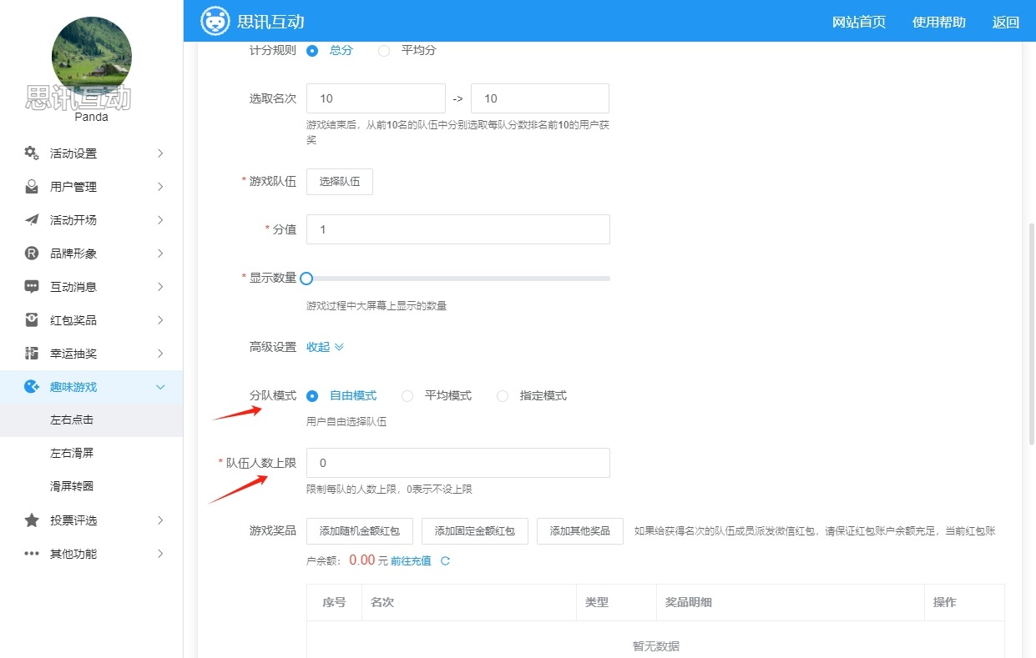This screenshot has width=1036, height=658.
Task: Click the 互动消息 chat bubble icon
Action: tap(32, 286)
